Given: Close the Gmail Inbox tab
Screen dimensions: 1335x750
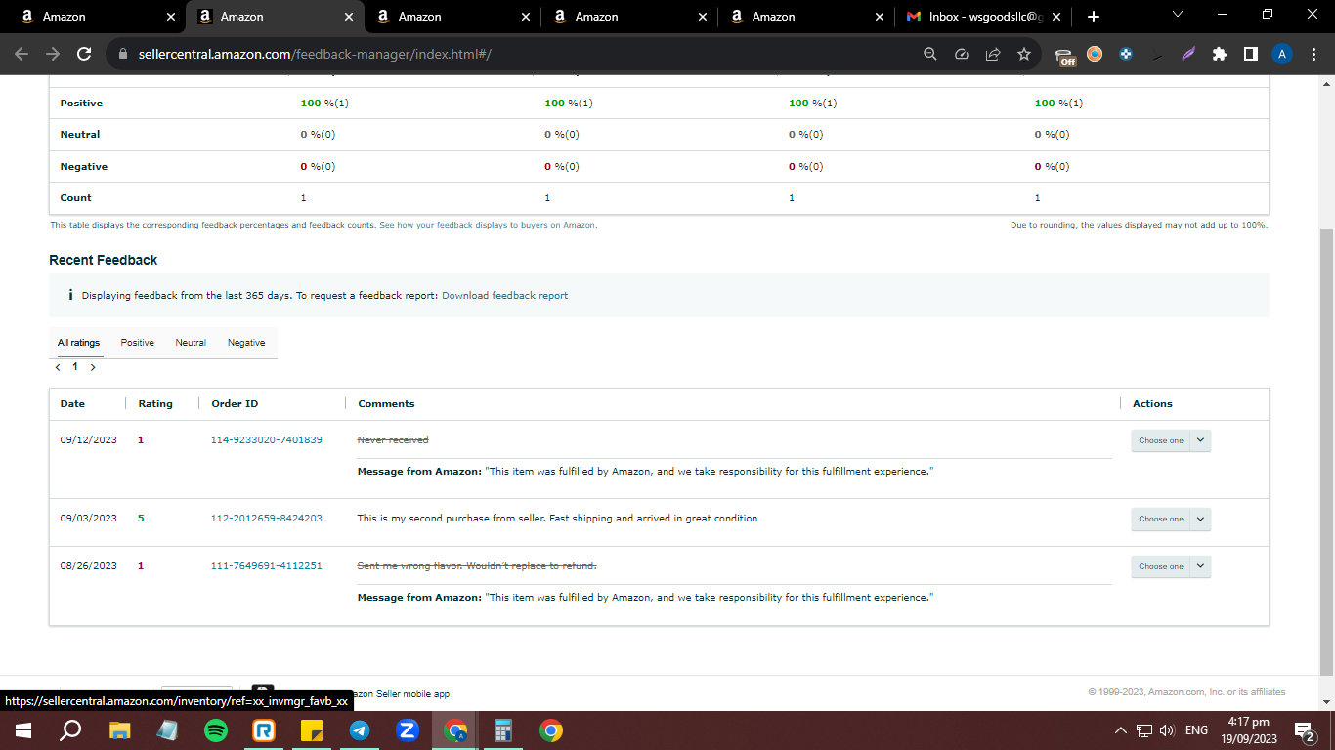Looking at the screenshot, I should pos(1055,17).
